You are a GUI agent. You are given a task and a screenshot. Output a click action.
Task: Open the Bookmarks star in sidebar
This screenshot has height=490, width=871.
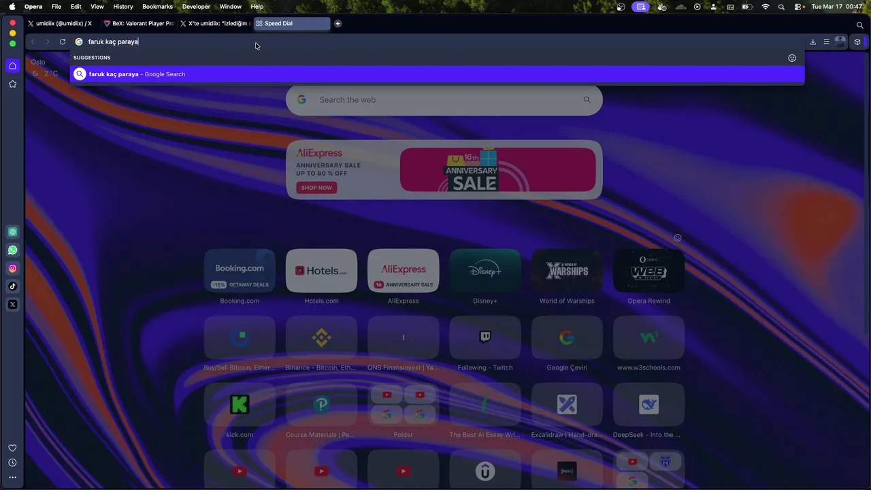point(12,84)
